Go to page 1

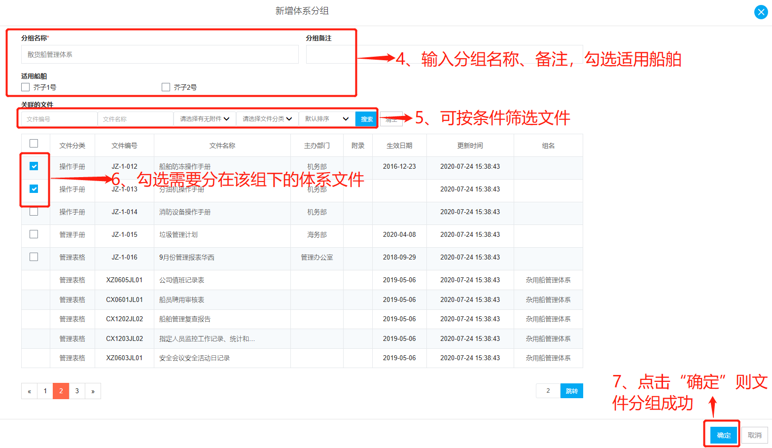pos(45,391)
